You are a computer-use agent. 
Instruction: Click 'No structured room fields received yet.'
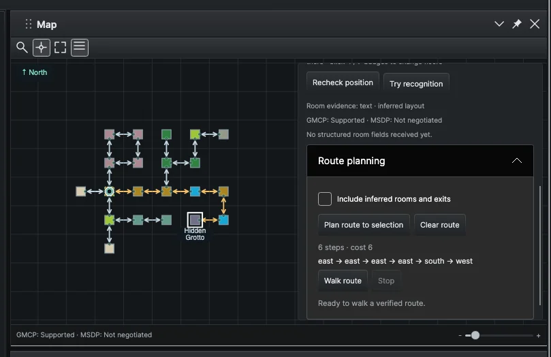[369, 135]
